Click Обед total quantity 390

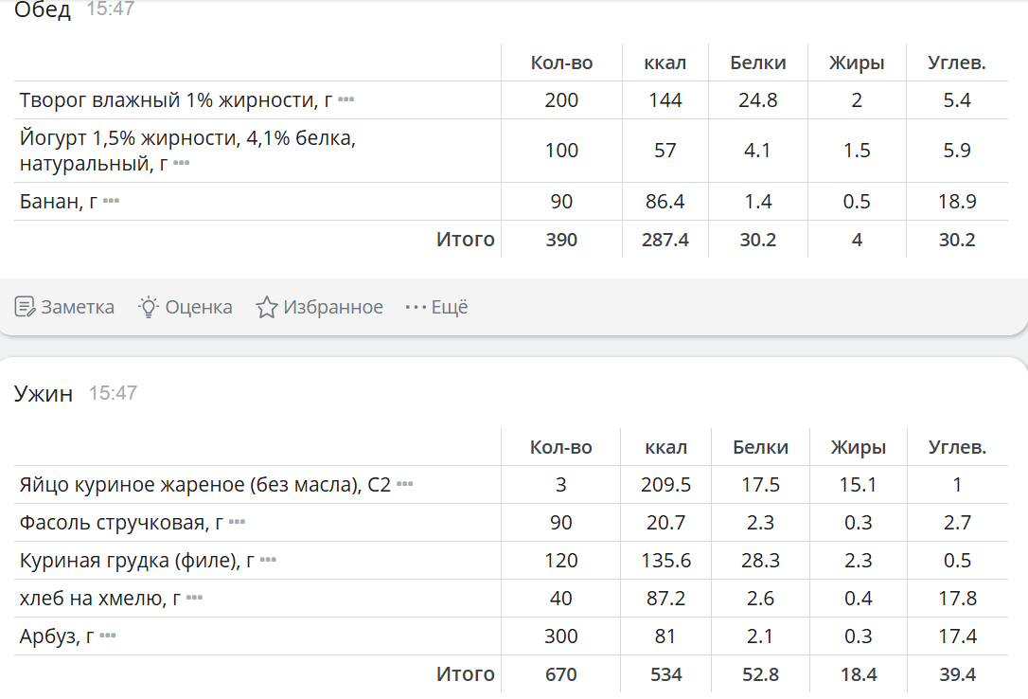coord(562,240)
